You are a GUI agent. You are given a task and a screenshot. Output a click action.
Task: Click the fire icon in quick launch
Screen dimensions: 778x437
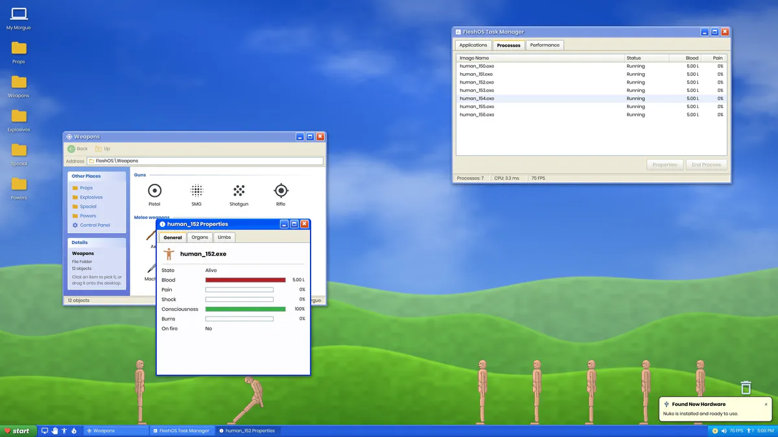coord(74,431)
